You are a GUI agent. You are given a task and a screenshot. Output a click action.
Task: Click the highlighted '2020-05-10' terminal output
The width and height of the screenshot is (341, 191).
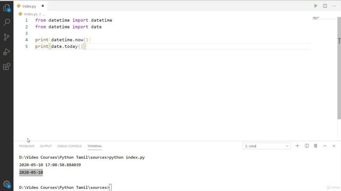coord(31,172)
